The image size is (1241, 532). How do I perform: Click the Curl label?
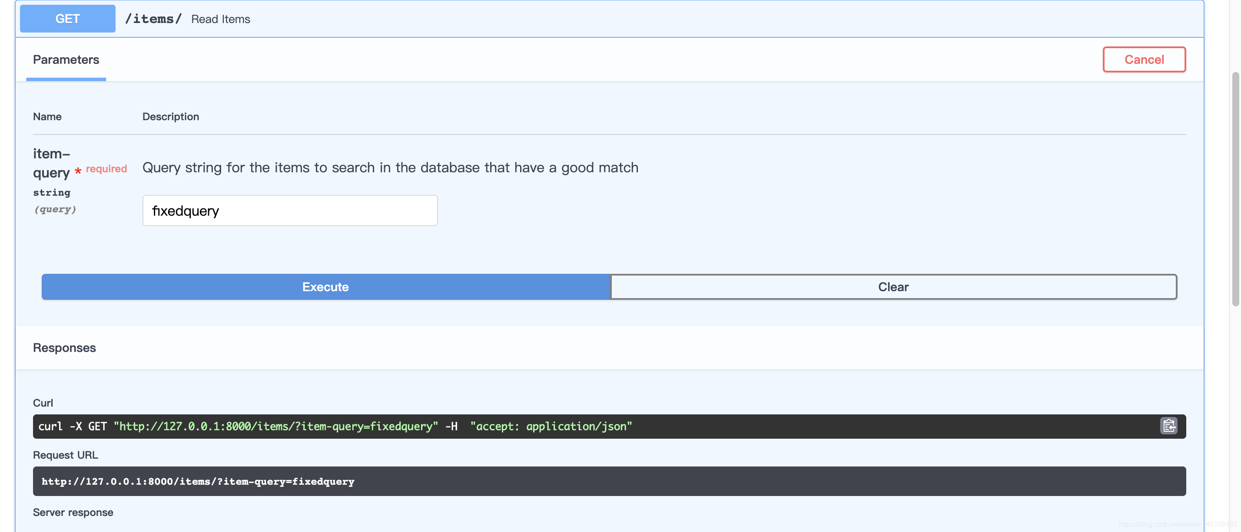[43, 403]
